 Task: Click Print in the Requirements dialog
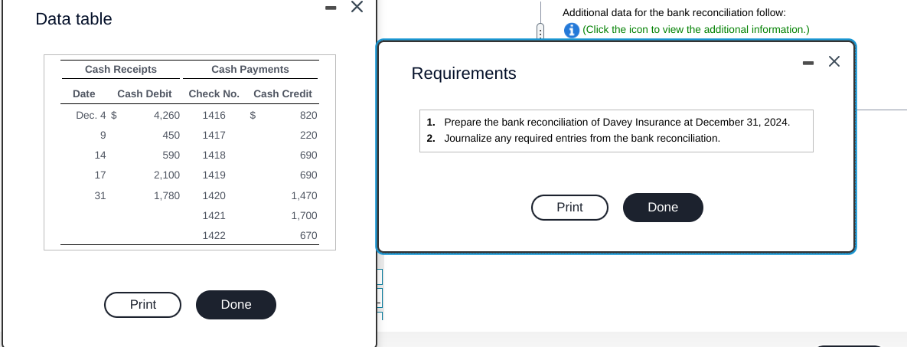tap(569, 208)
